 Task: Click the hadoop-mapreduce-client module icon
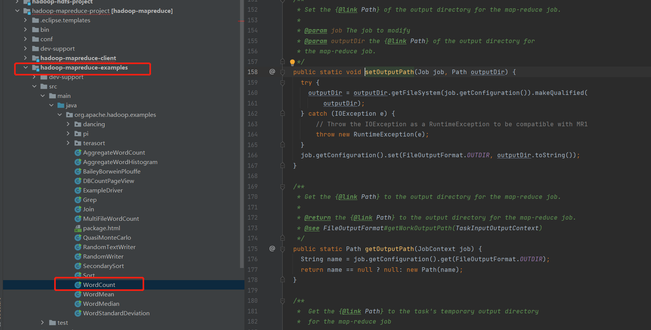point(36,58)
